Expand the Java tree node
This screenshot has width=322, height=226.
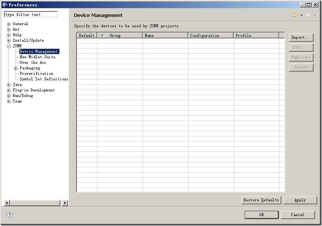(9, 85)
